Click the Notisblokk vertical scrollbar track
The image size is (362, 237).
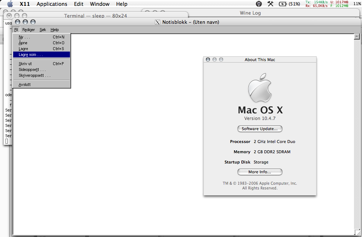coord(357,134)
